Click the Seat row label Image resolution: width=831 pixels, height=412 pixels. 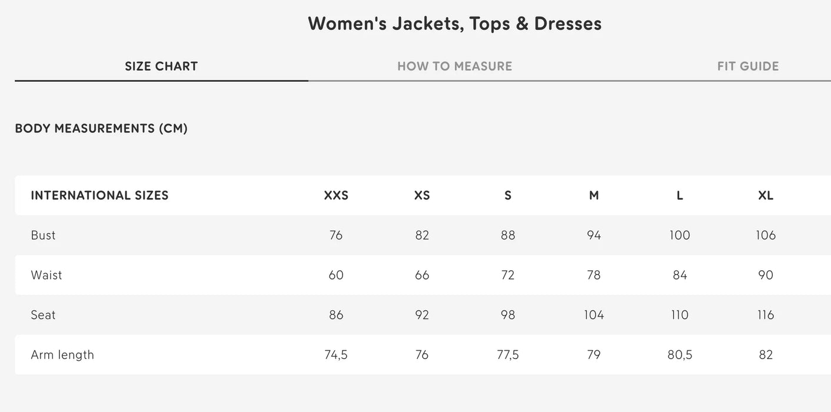[x=43, y=314]
